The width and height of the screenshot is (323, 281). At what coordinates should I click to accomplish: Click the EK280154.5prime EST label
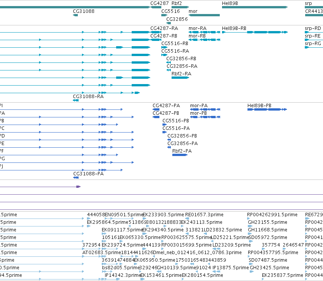point(202,275)
